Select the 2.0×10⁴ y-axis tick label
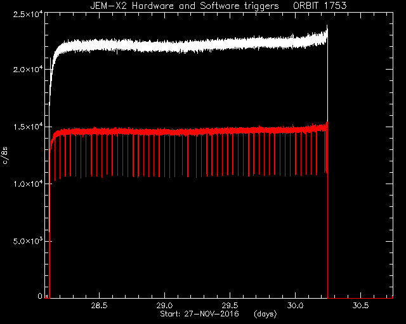406x324 pixels. pyautogui.click(x=28, y=70)
